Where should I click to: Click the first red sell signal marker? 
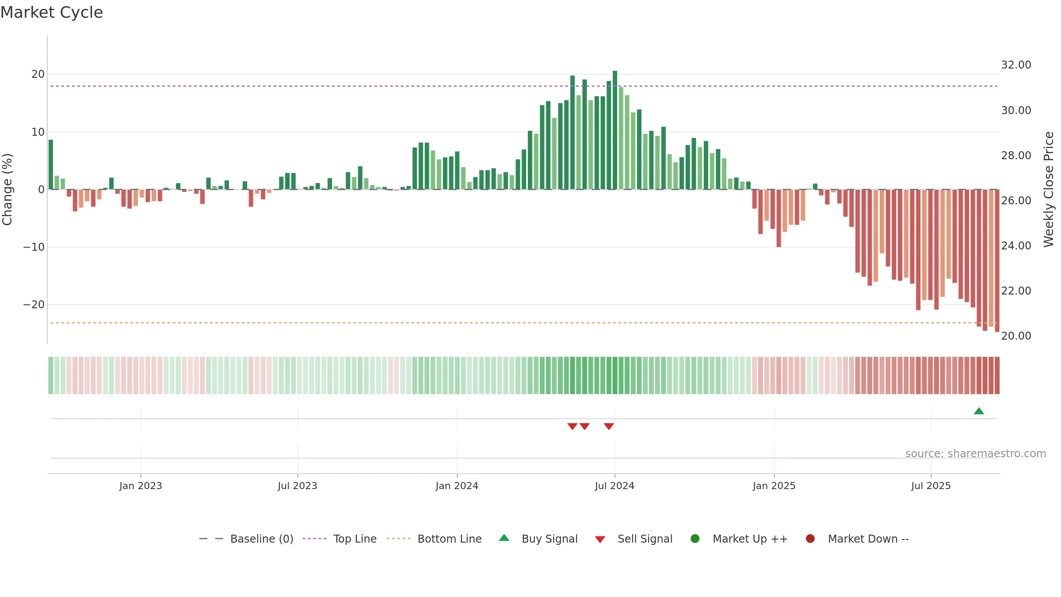point(572,426)
